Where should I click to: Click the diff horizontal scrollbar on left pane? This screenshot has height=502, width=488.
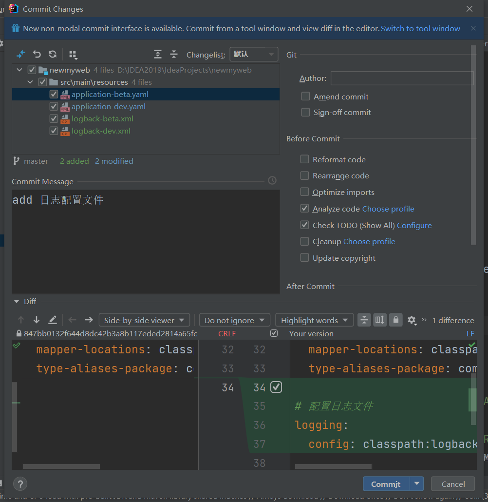click(61, 466)
